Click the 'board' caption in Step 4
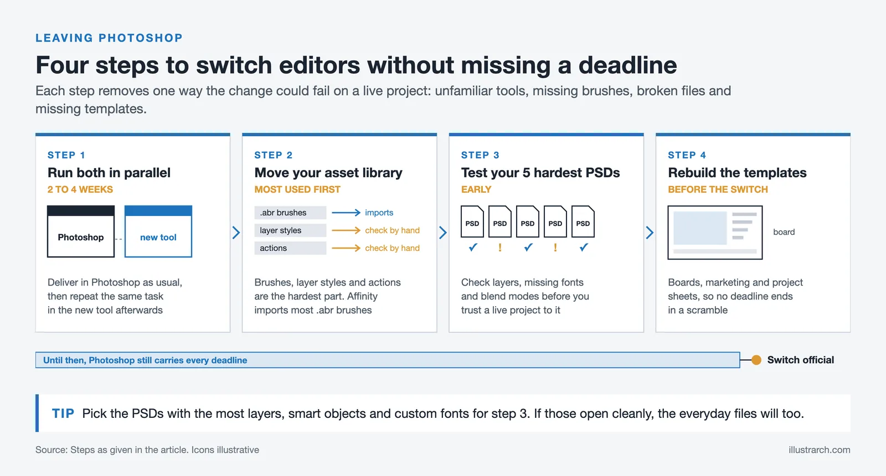This screenshot has height=476, width=886. [x=784, y=232]
